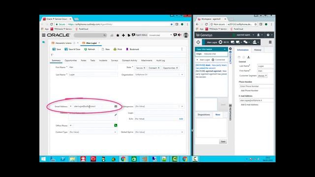
Task: Click the Genesys person icon in interaction bar
Action: 255,42
